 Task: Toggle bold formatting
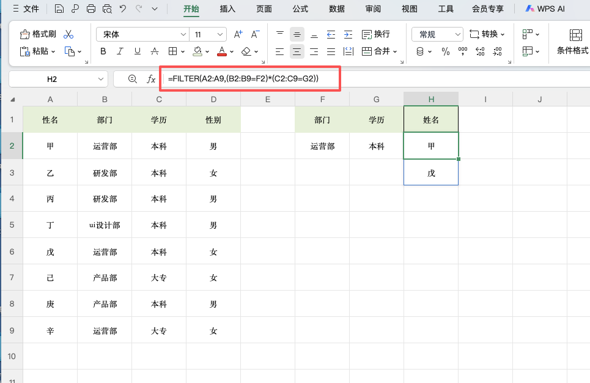click(x=103, y=51)
